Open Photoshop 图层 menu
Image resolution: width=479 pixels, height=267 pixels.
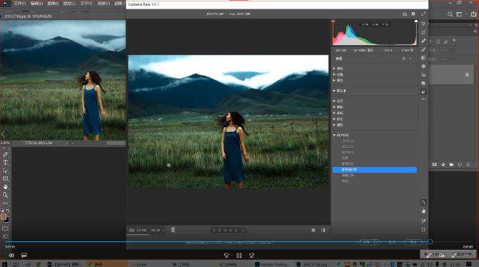click(x=69, y=4)
